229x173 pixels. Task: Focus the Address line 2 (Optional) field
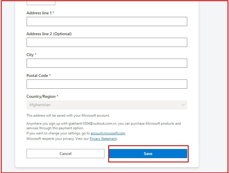click(107, 42)
